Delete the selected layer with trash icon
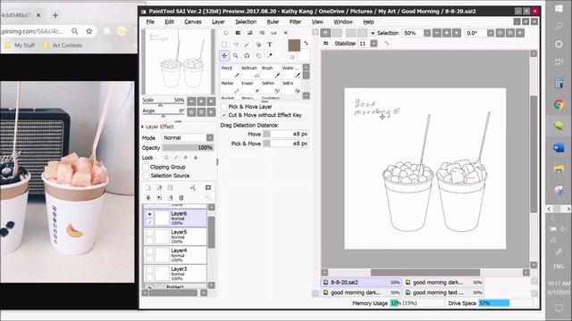This screenshot has width=572, height=321. [181, 198]
